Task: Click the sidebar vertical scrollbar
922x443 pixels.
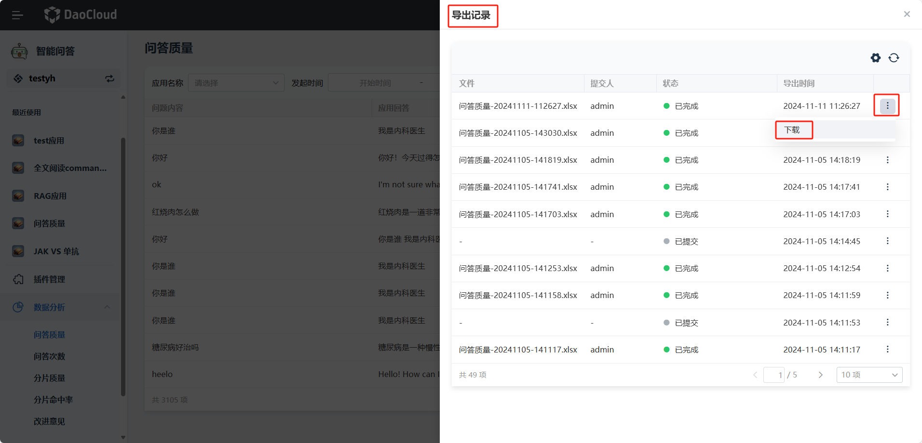Action: [x=123, y=265]
